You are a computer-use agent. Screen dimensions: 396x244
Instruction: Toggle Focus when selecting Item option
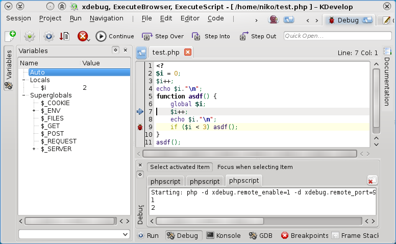pos(255,167)
